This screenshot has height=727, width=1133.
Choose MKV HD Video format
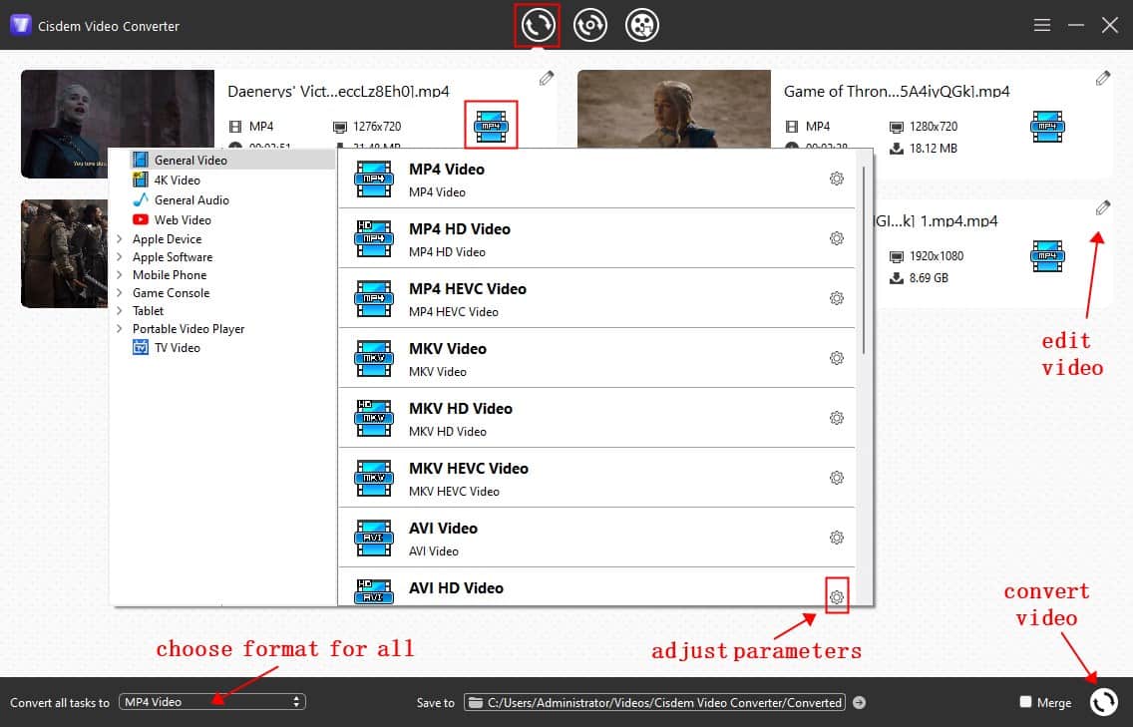tap(596, 418)
